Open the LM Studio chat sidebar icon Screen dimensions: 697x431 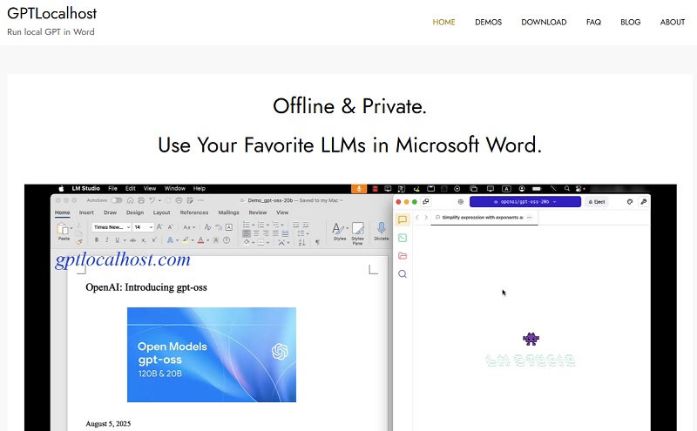[x=403, y=220]
